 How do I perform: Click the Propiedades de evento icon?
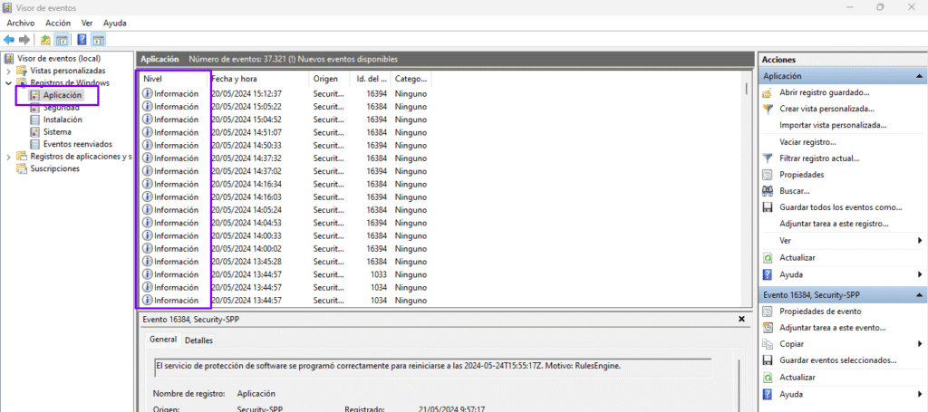point(768,311)
